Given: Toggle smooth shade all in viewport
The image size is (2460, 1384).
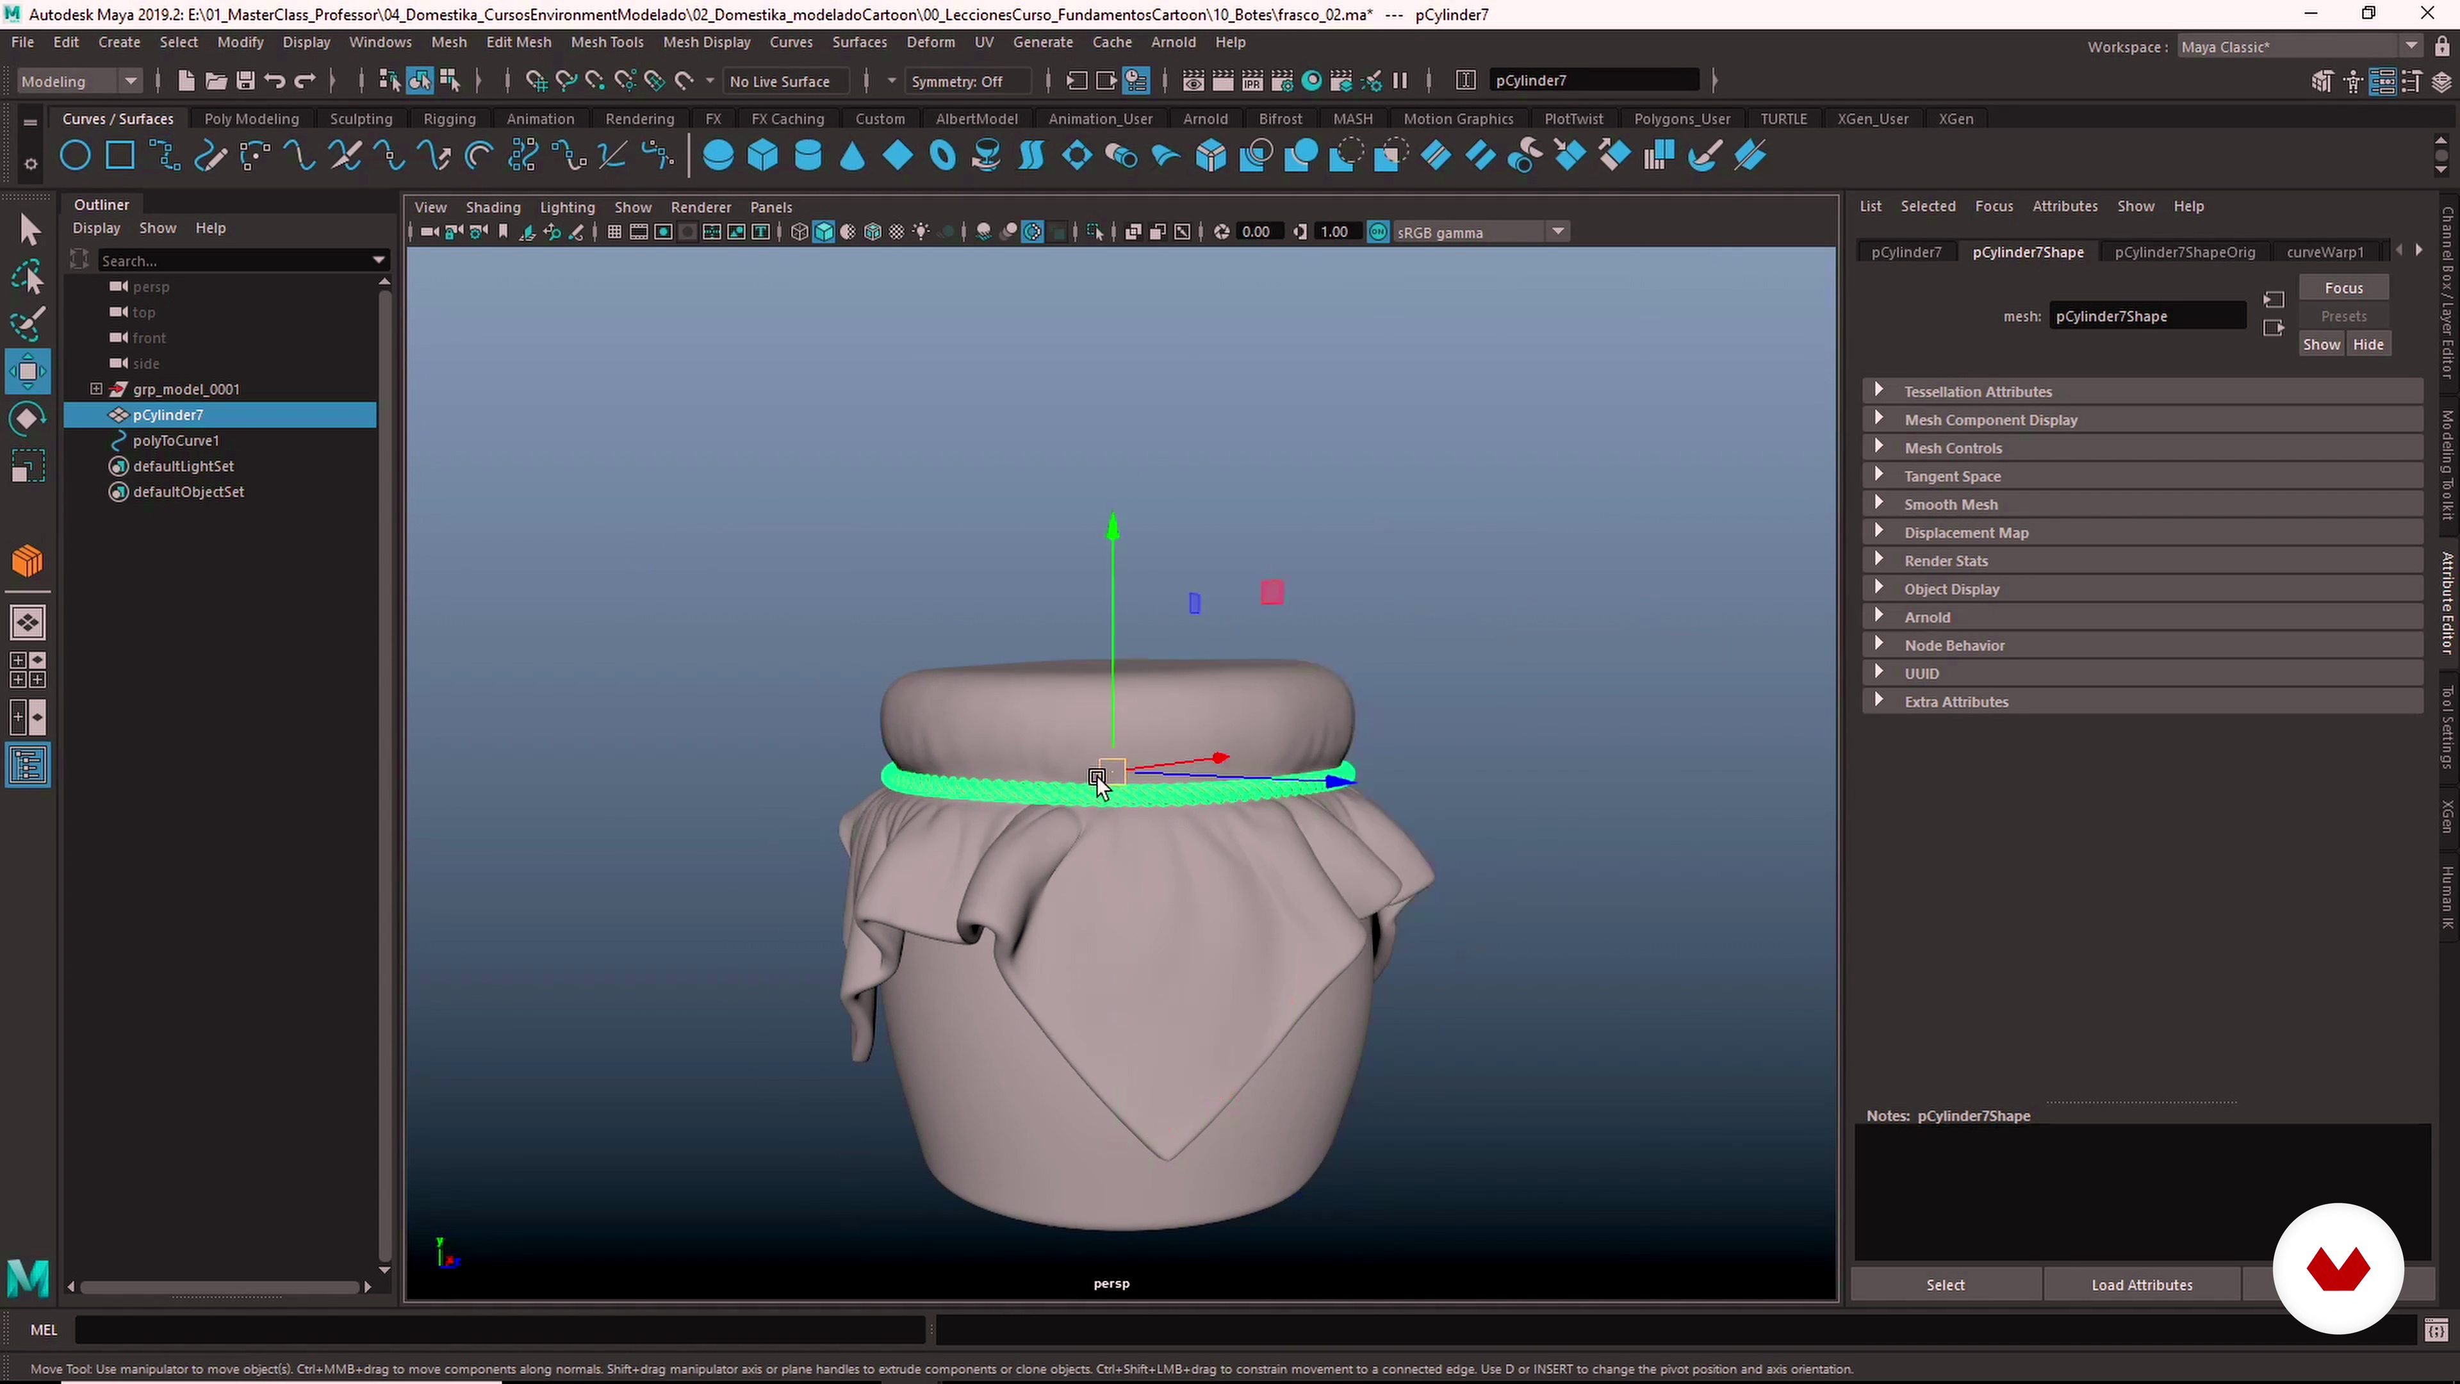Looking at the screenshot, I should pos(823,232).
